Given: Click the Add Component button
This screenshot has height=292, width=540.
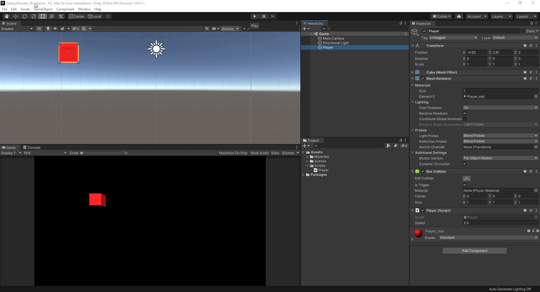Looking at the screenshot, I should 474,250.
